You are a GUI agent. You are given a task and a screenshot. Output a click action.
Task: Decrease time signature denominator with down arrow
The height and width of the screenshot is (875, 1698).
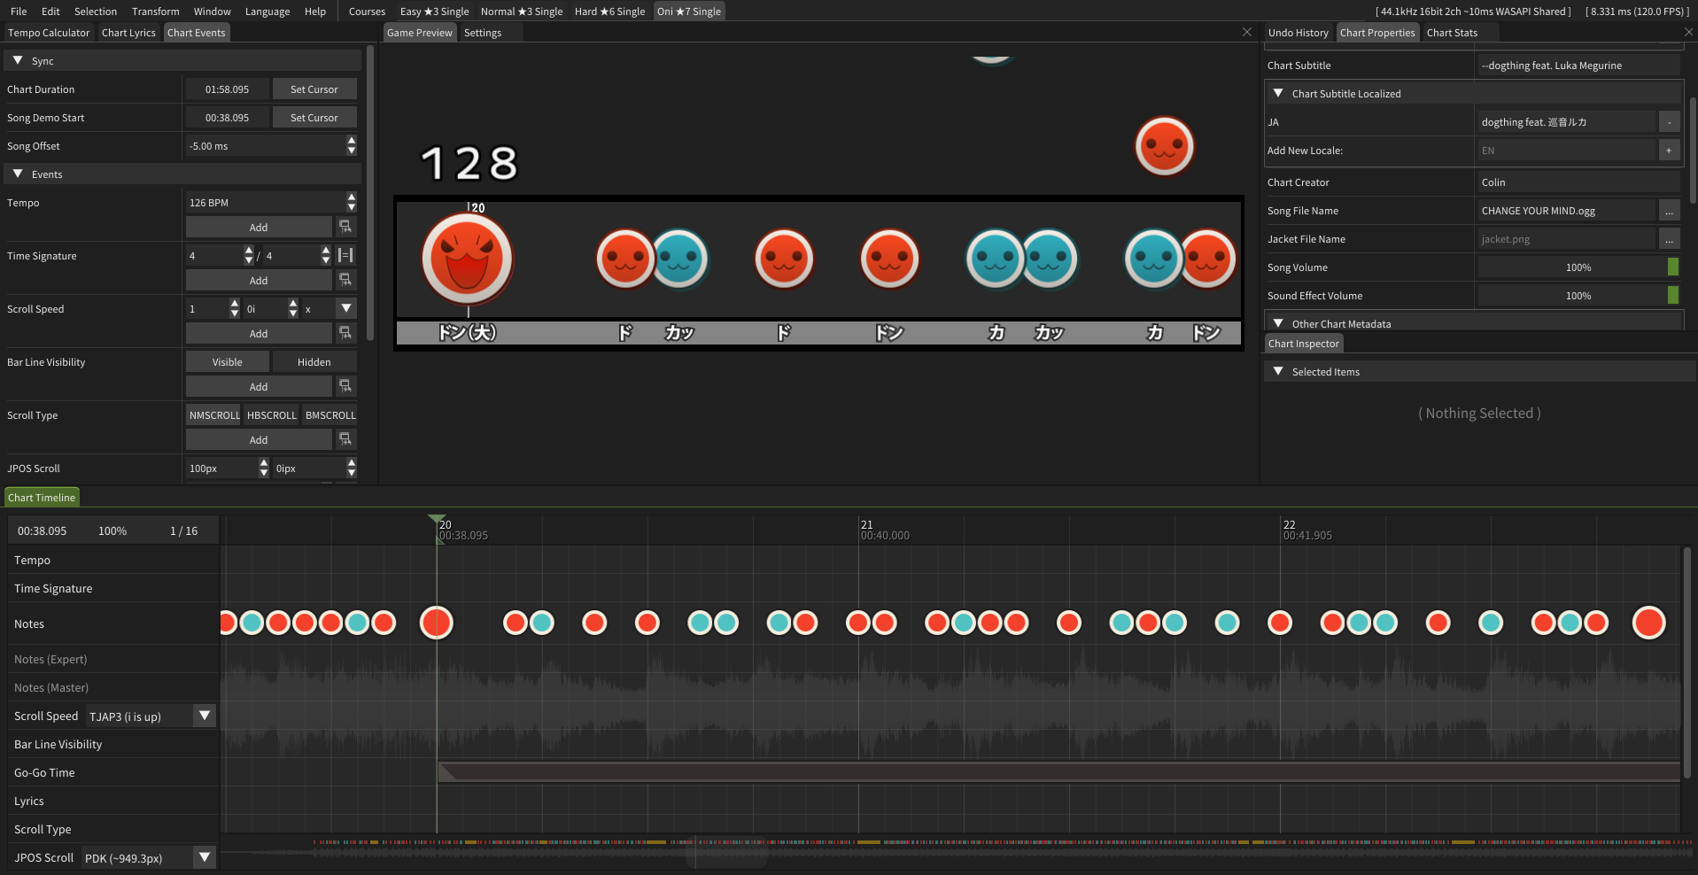(326, 260)
